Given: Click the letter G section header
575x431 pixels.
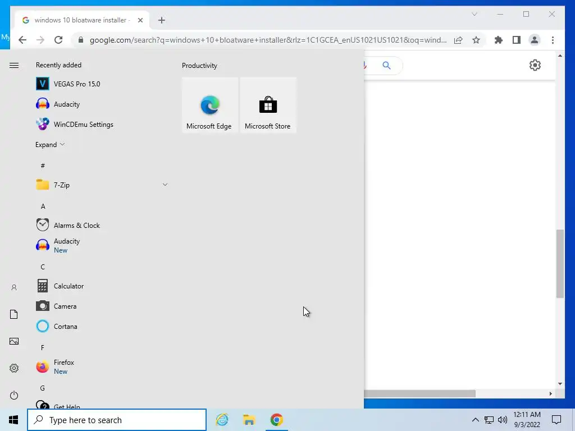Looking at the screenshot, I should tap(43, 388).
